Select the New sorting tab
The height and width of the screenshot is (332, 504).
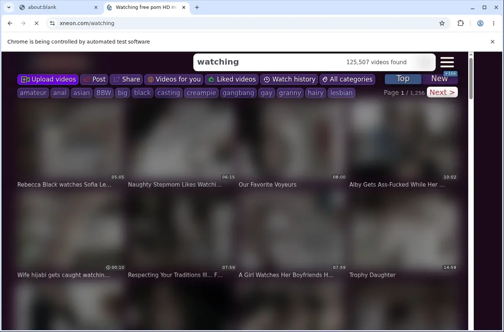coord(439,79)
